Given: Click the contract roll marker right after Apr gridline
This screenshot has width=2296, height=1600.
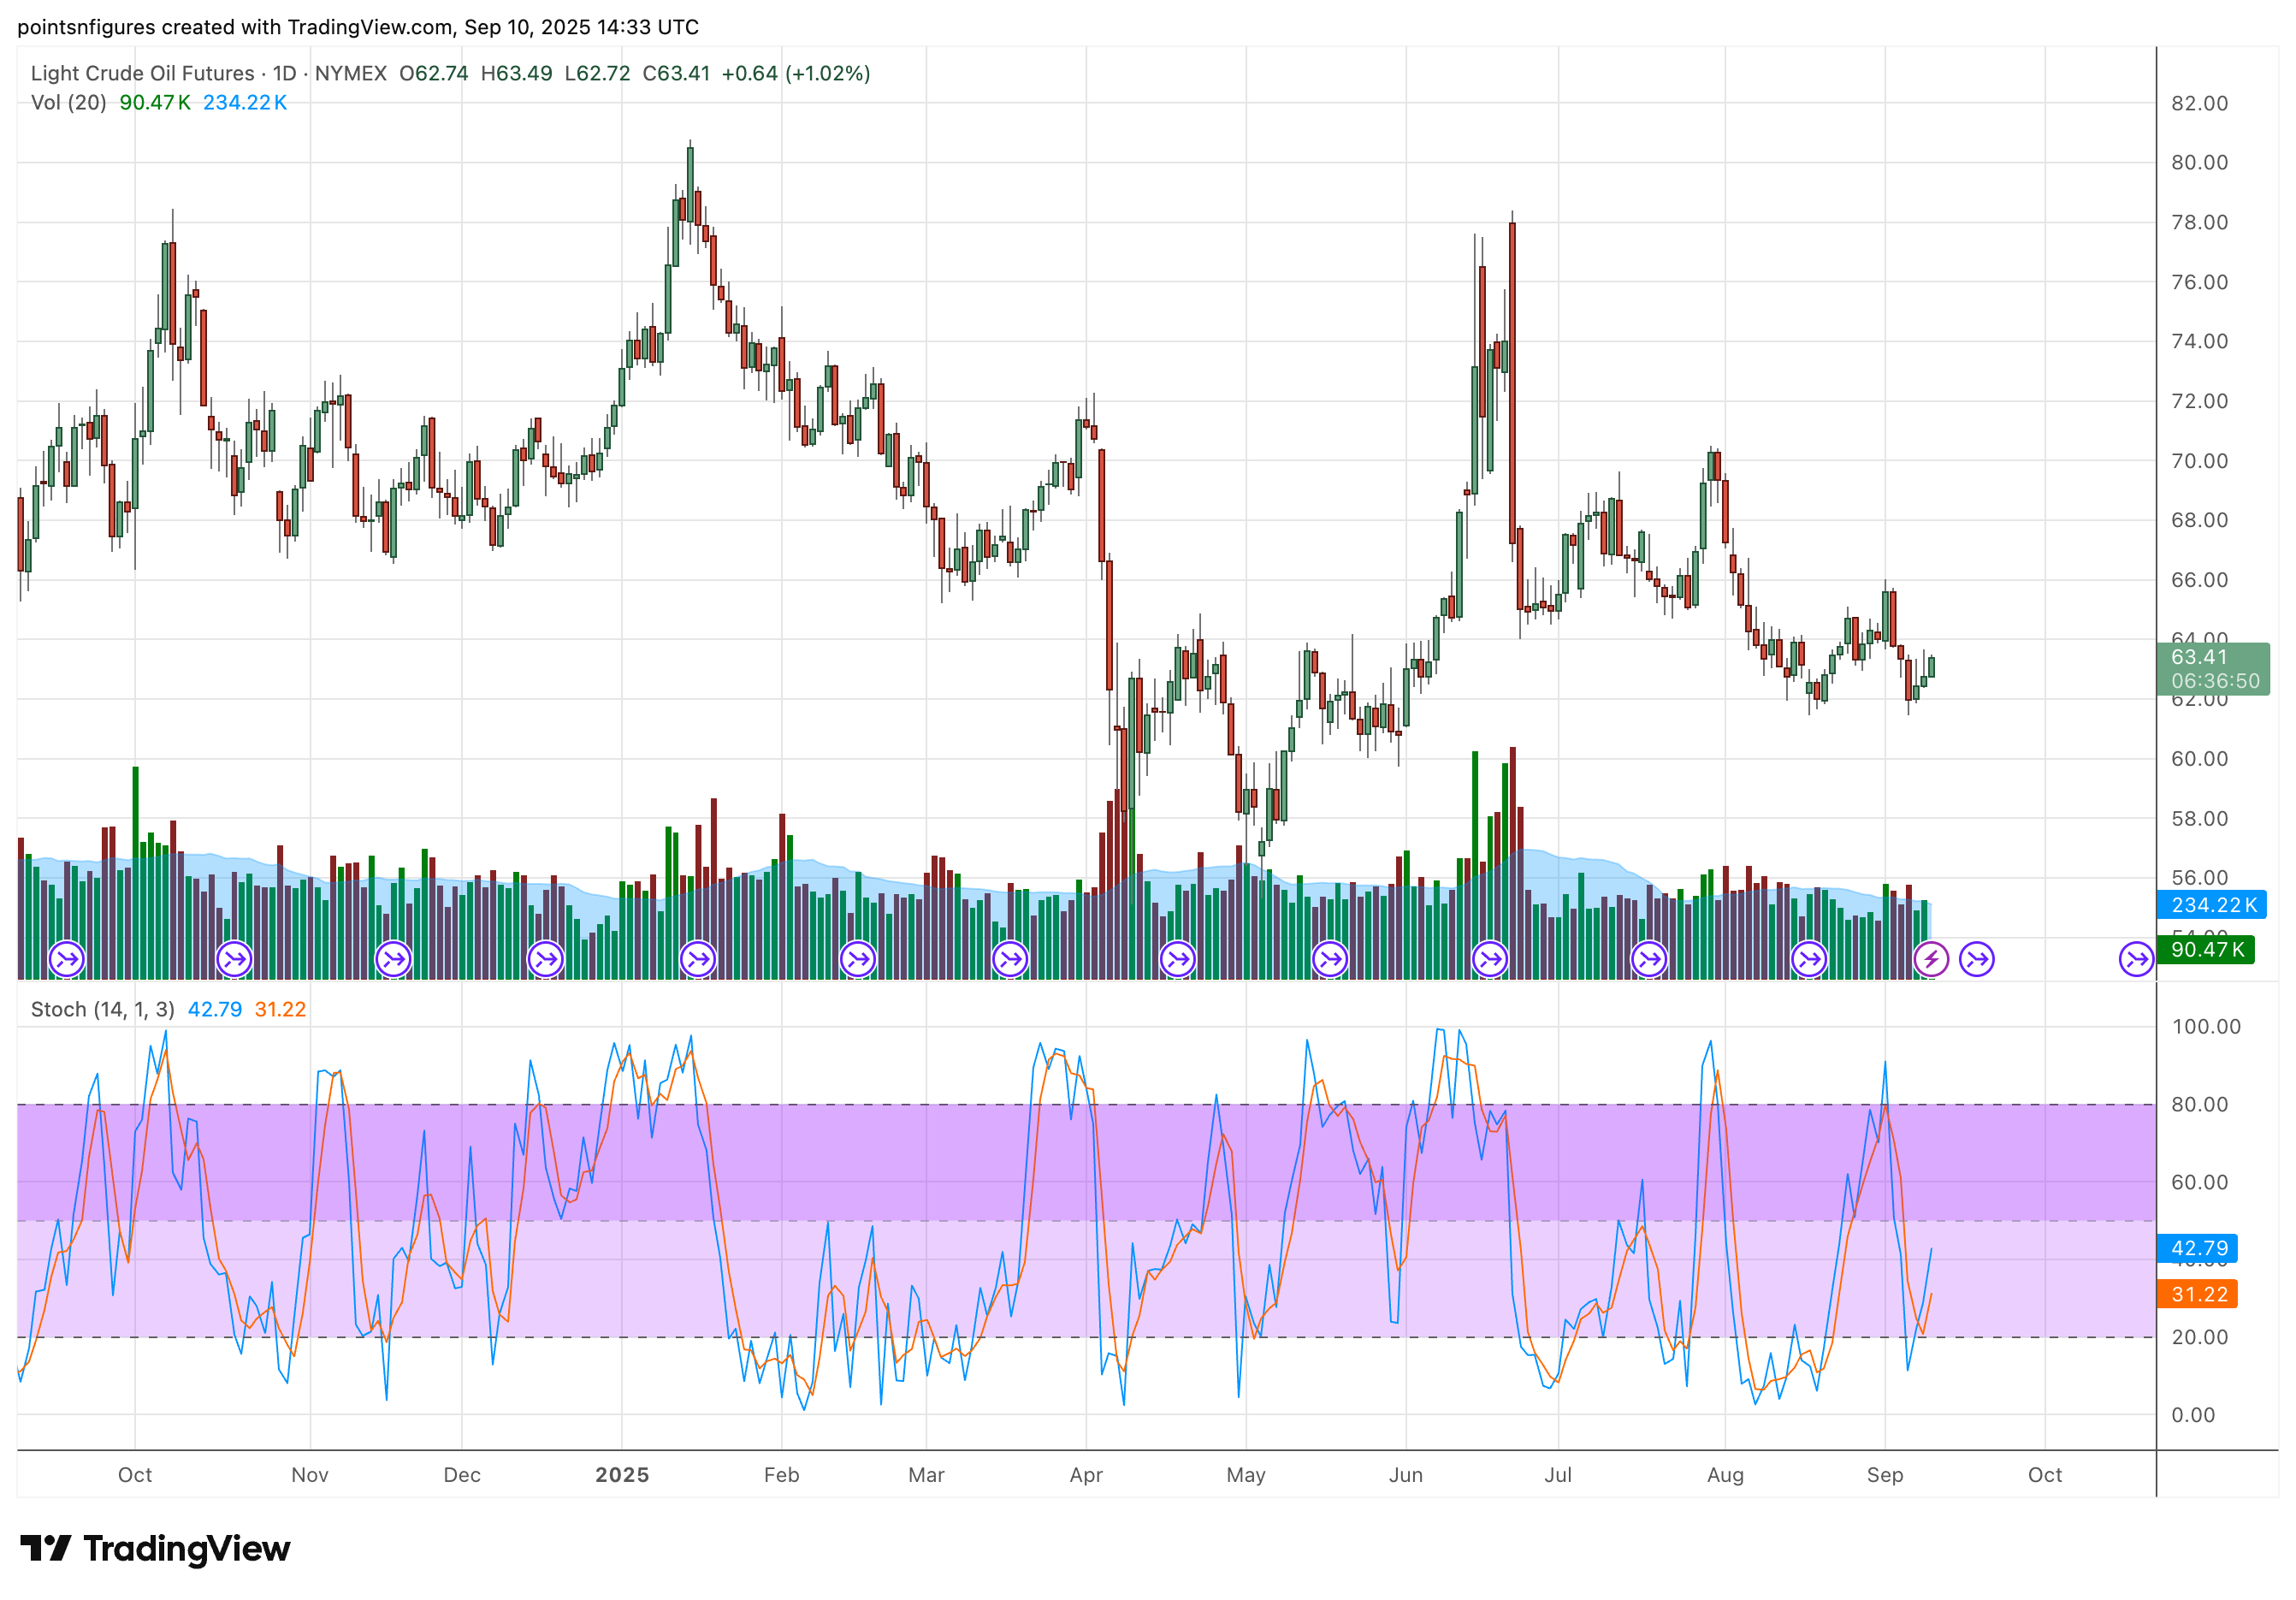Looking at the screenshot, I should pyautogui.click(x=1177, y=960).
